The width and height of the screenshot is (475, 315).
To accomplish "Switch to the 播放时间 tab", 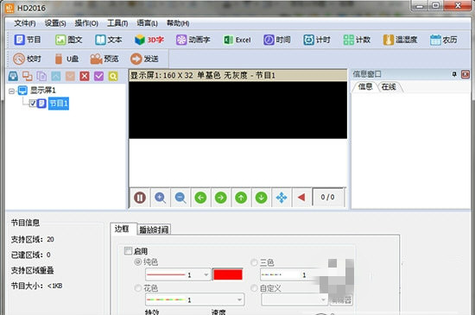I will coord(154,230).
